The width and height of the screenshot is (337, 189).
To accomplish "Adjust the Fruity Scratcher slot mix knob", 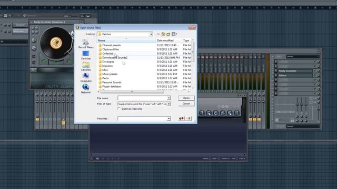I will pos(319,71).
